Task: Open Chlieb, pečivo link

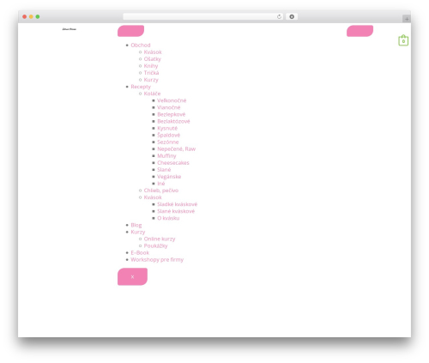Action: 161,191
